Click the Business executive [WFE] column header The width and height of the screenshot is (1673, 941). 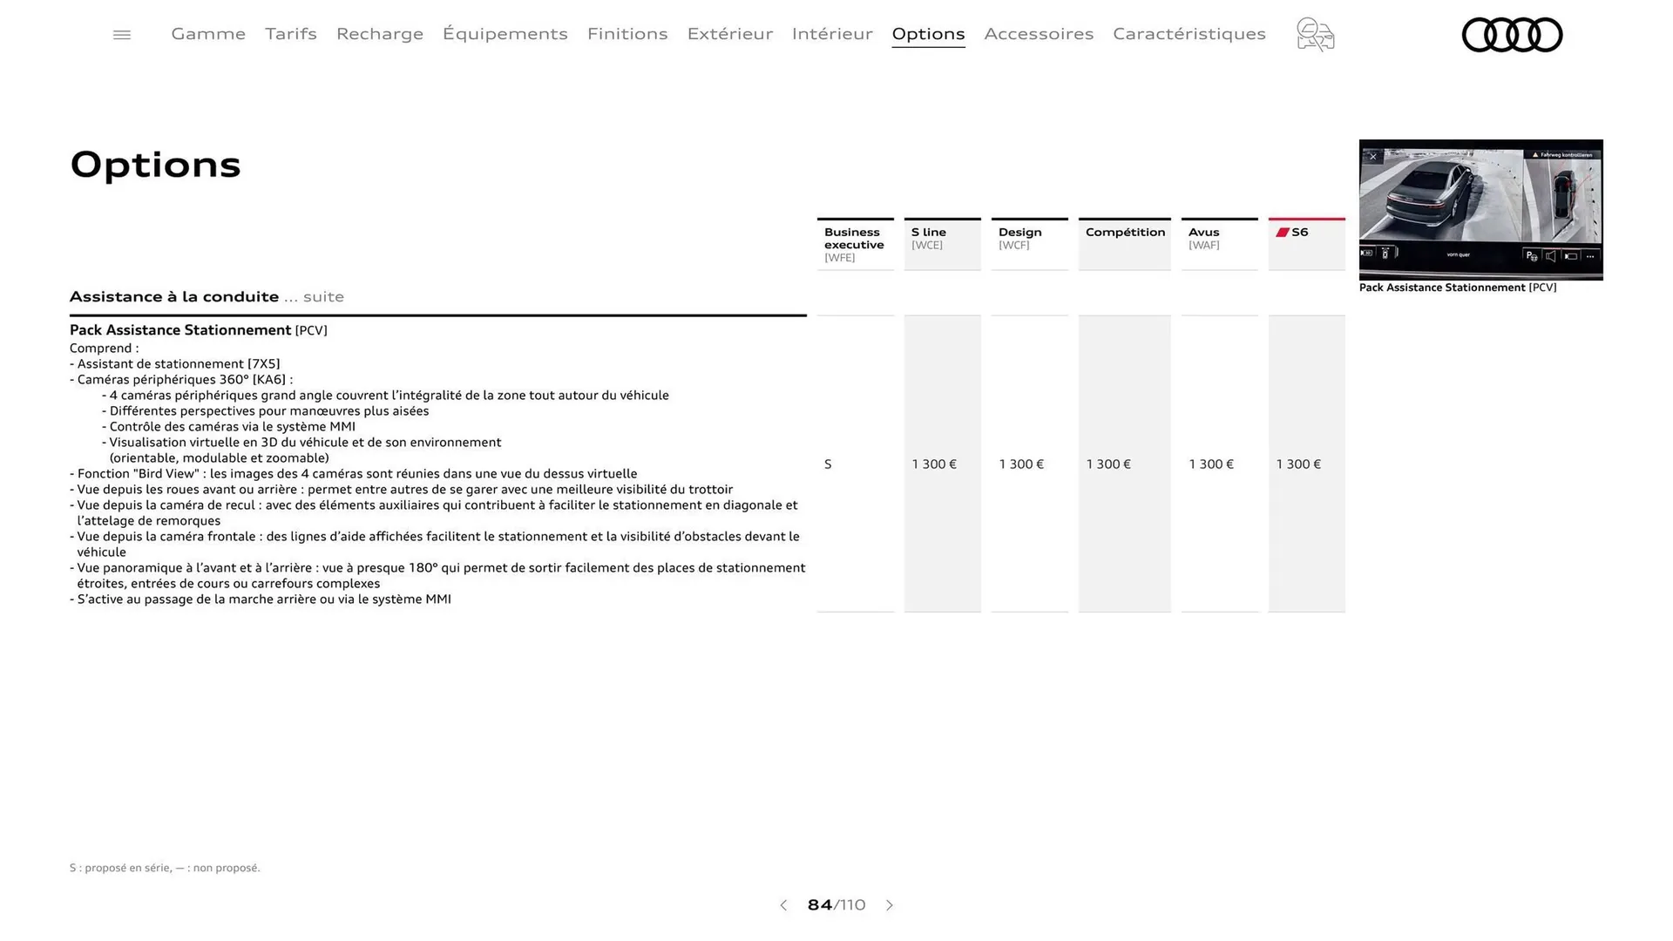pos(854,244)
